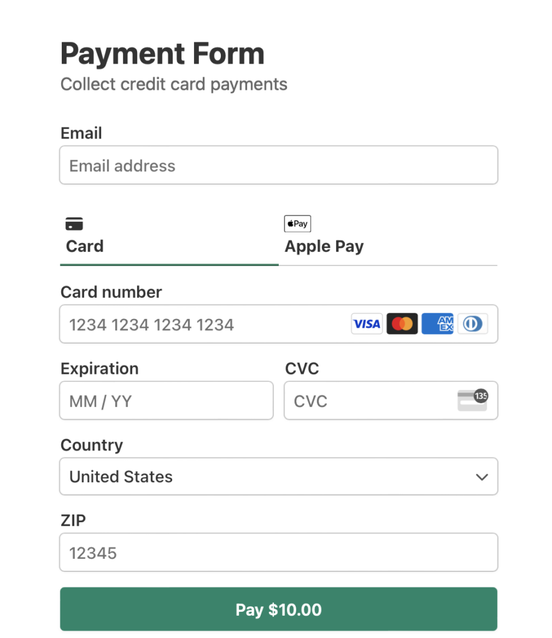Click the Email field label
This screenshot has width=552, height=638.
tap(81, 133)
